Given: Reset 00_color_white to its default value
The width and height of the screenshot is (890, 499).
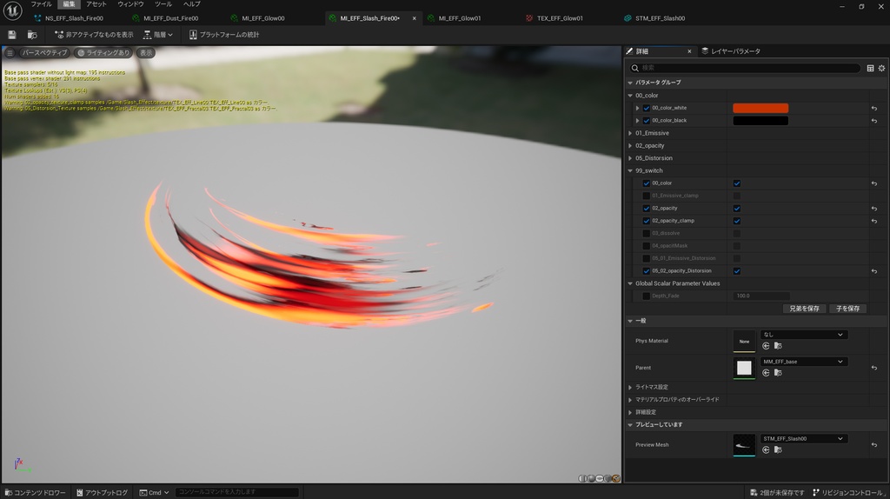Looking at the screenshot, I should point(874,108).
